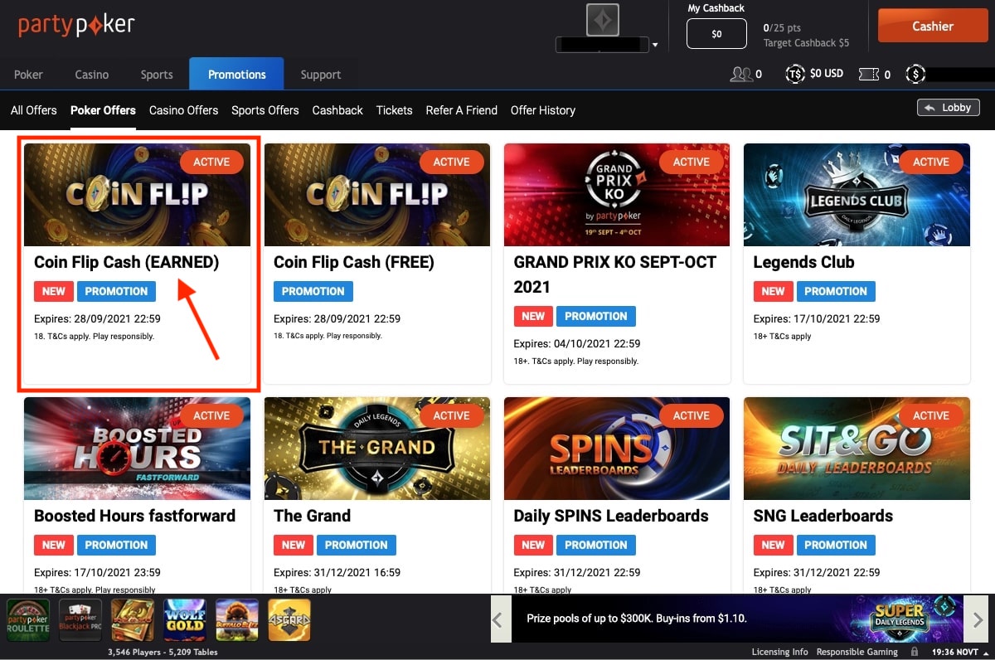Click ACTIVE badge on Grand Prix KO card
Screen dimensions: 995x660
click(x=692, y=162)
